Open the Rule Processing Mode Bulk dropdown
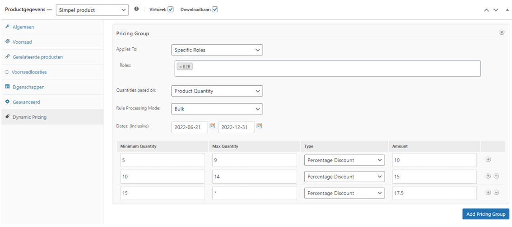512x227 pixels. tap(217, 109)
